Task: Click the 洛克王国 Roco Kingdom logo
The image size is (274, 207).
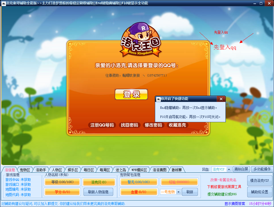Action: 141,40
